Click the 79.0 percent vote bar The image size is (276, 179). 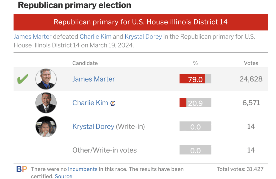[195, 79]
